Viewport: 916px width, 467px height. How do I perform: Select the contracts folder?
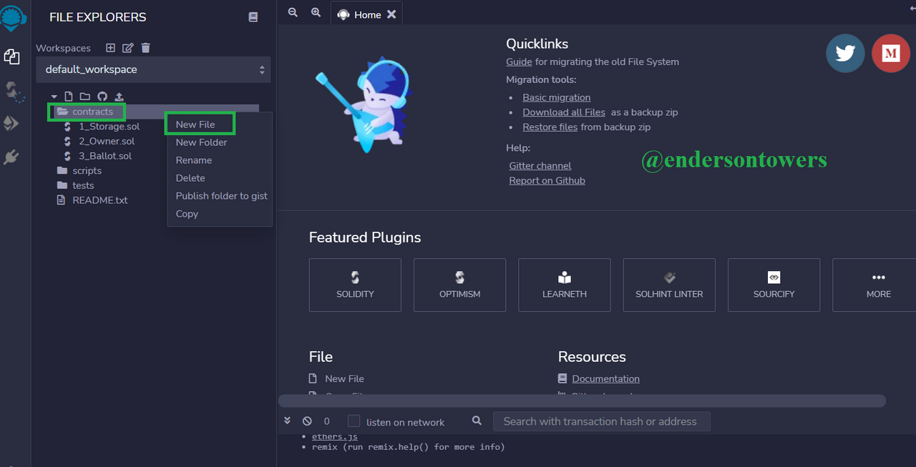click(92, 112)
